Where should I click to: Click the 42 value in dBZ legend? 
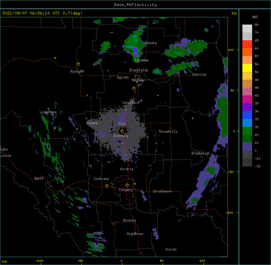click(257, 95)
